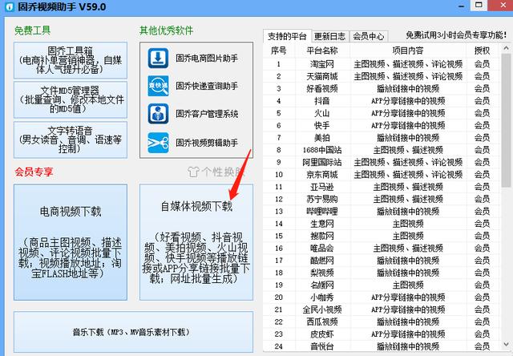The width and height of the screenshot is (513, 356).
Task: Open 电商视频下载 module
Action: [x=71, y=242]
